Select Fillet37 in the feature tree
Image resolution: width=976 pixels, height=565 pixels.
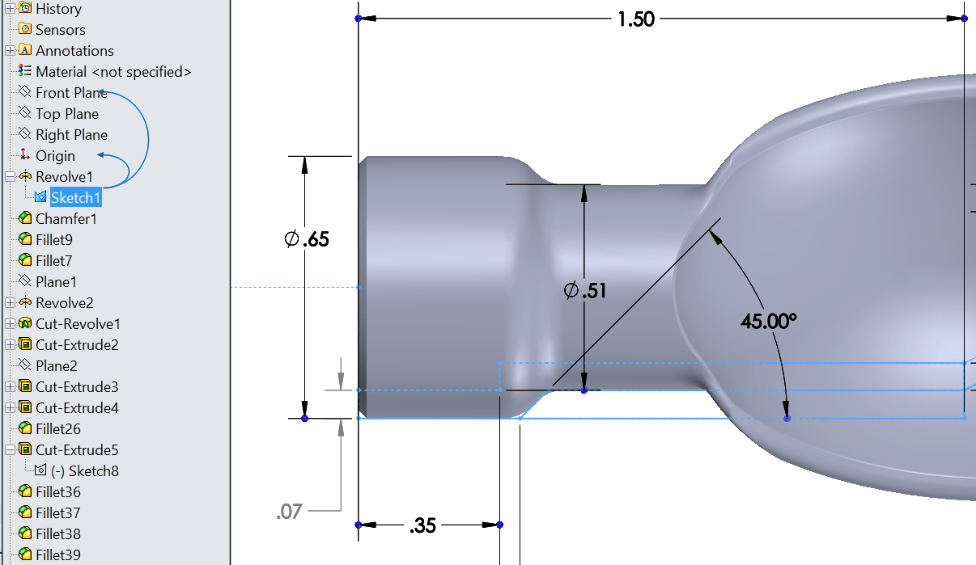[58, 513]
